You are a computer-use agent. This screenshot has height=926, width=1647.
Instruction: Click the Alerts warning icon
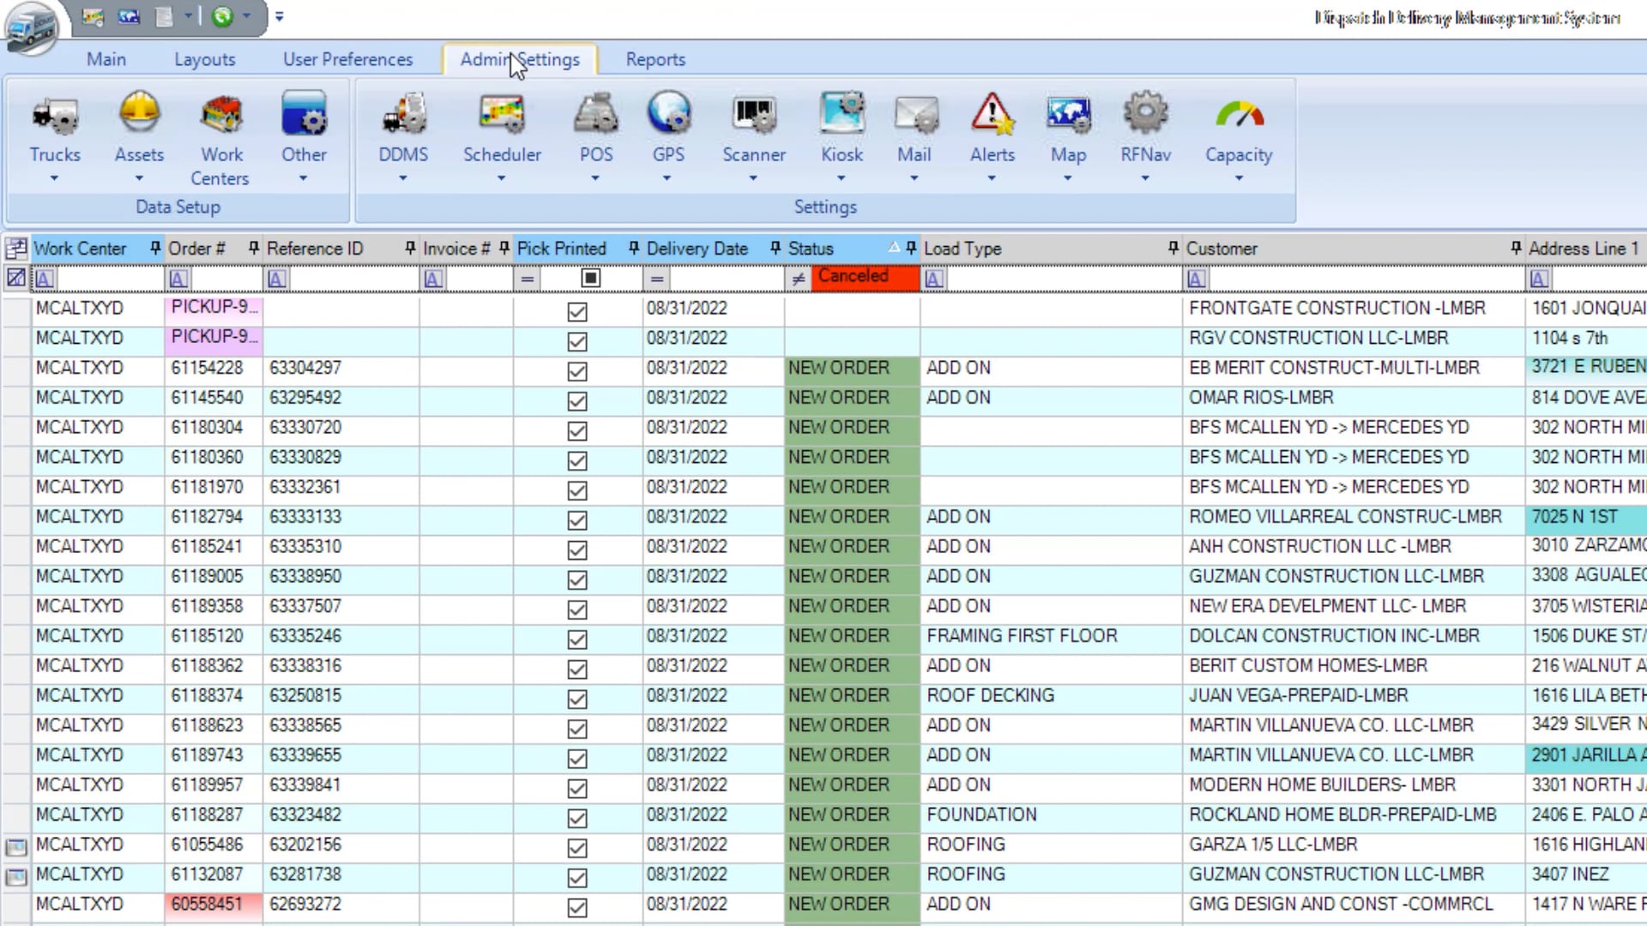992,116
